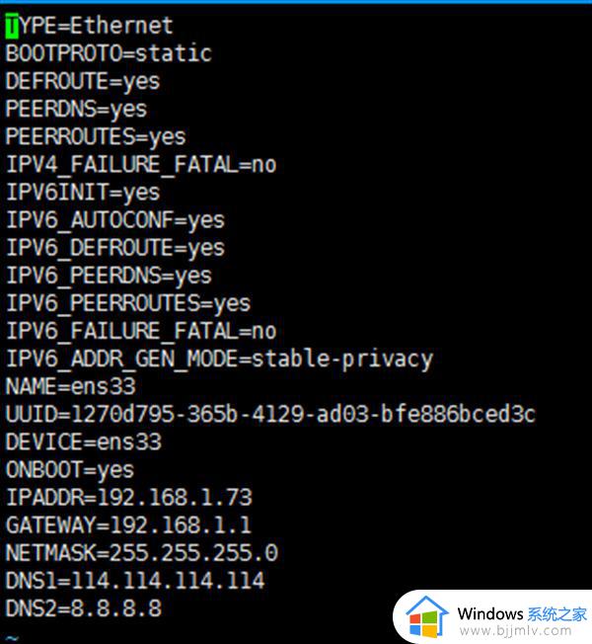Place cursor on IPV4_FAILURE_FATAL=no line
This screenshot has width=592, height=644.
141,164
